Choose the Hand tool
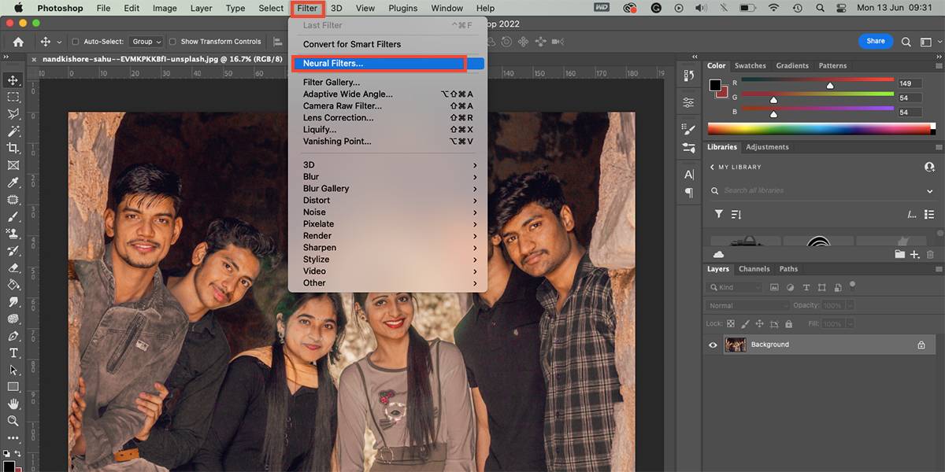 click(x=13, y=404)
